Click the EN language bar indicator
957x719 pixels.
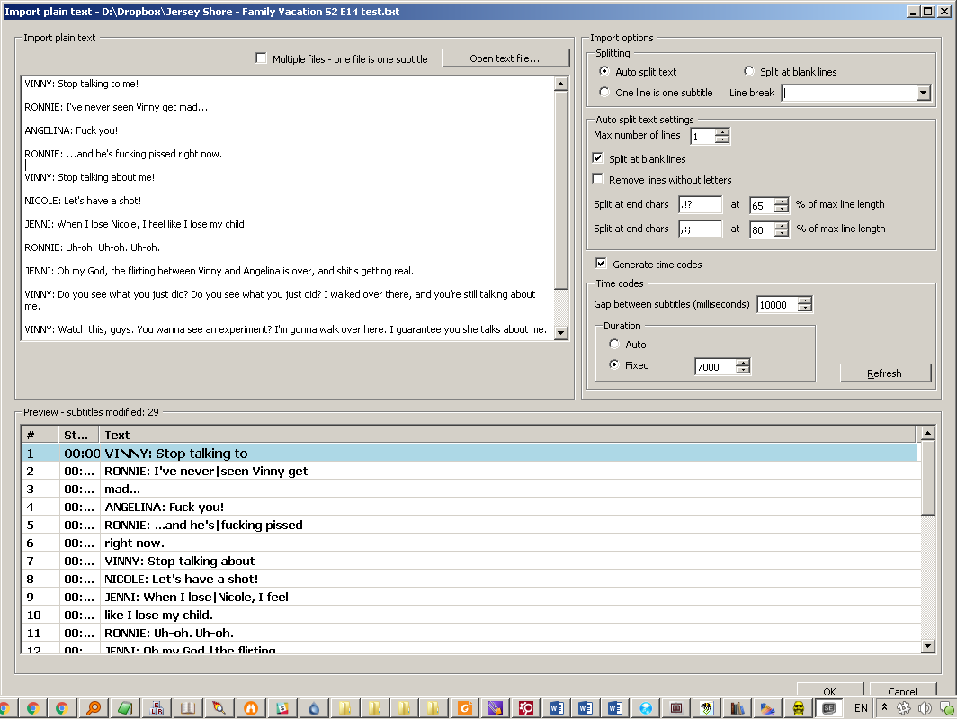[860, 708]
